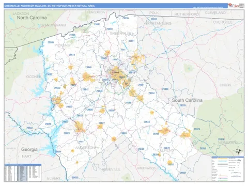Click the TRANSYLVANIA county label
This screenshot has height=186, width=248.
point(53,25)
